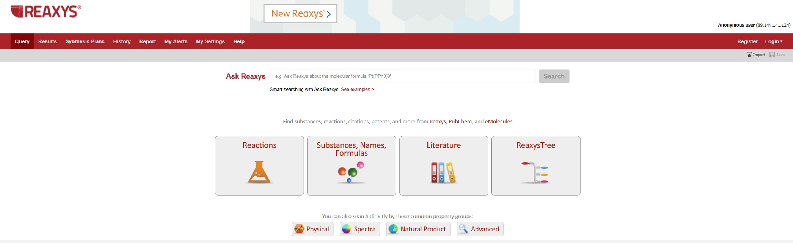Open the Natural Product search
793x243 pixels.
418,229
